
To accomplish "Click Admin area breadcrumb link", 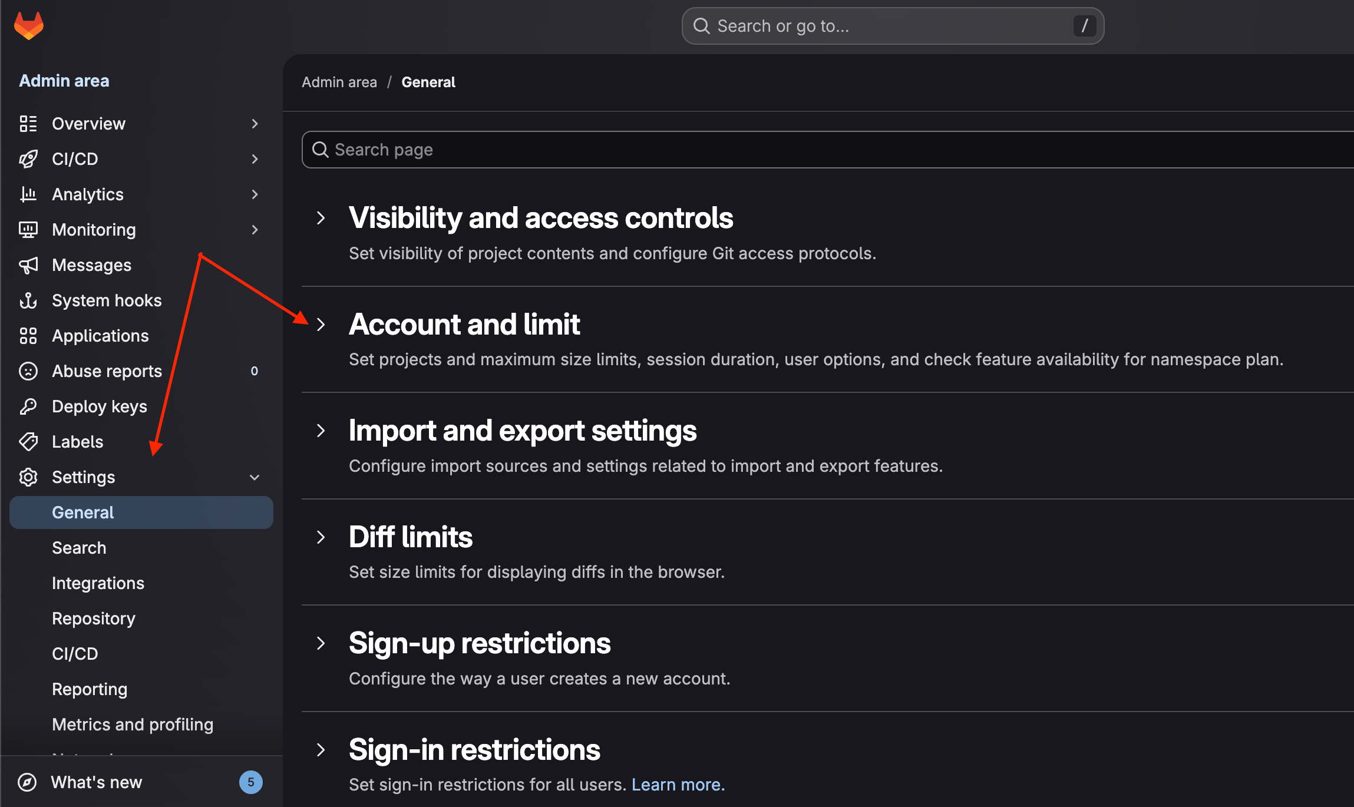I will coord(339,82).
